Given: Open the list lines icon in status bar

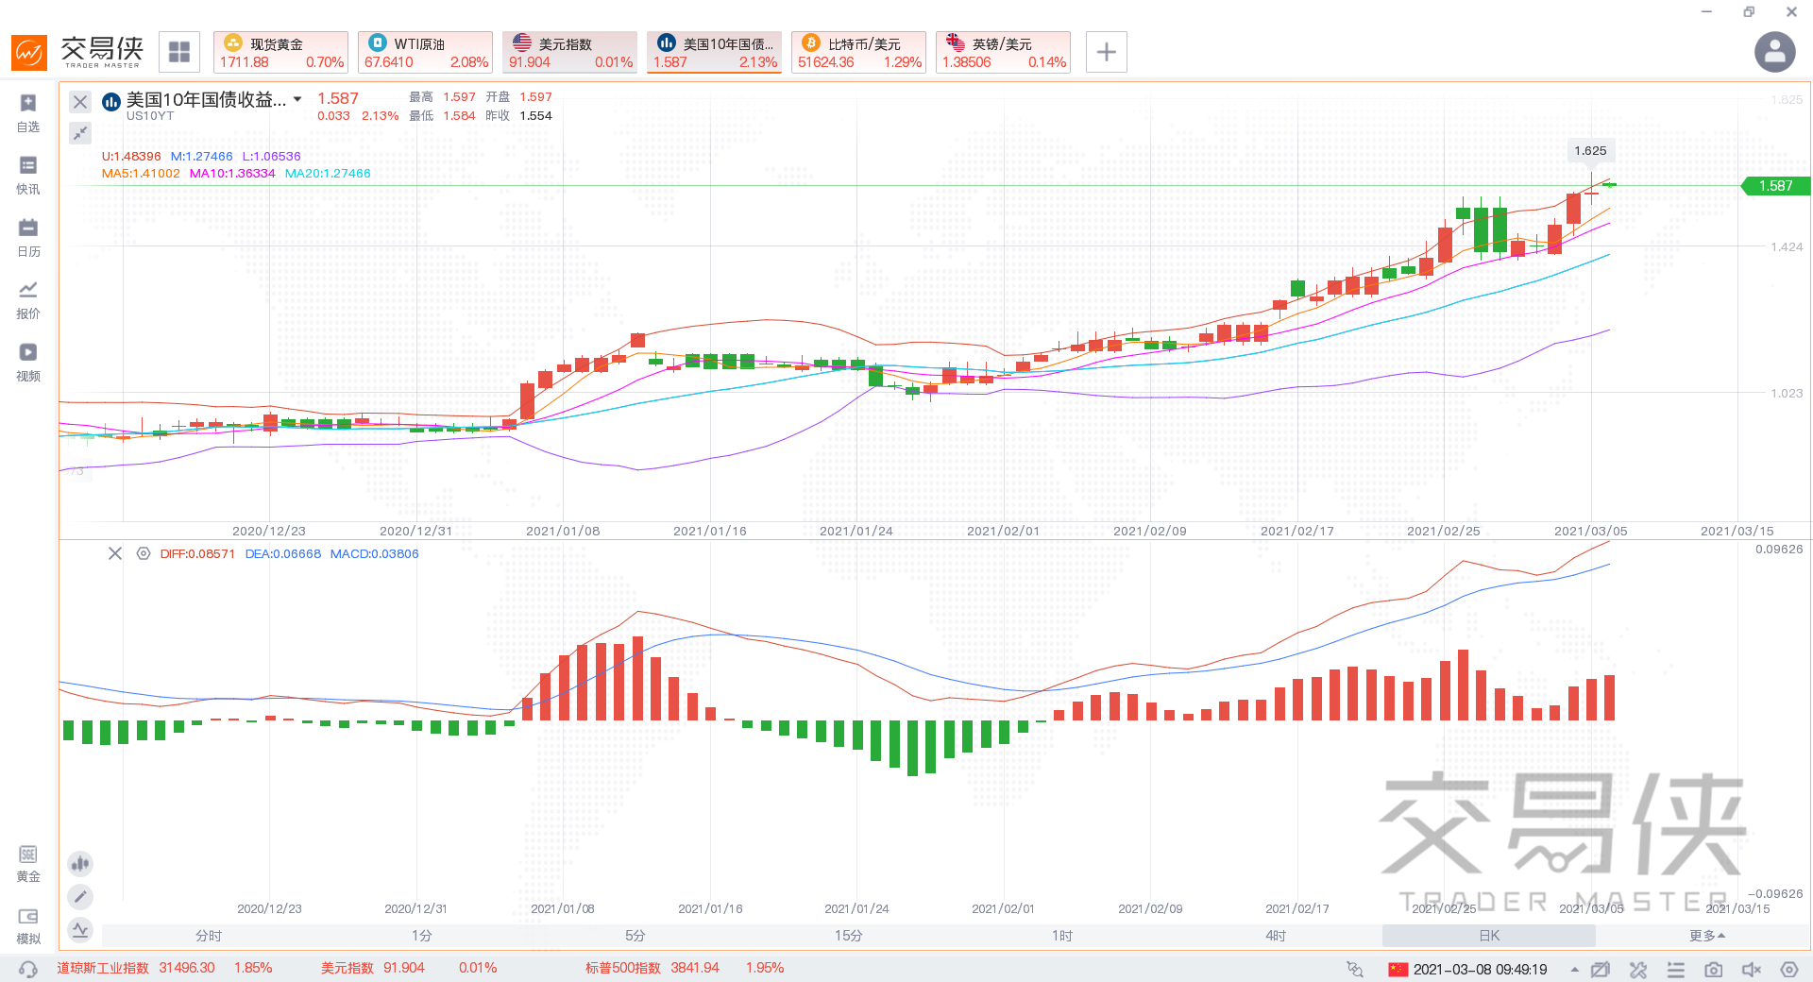Looking at the screenshot, I should [x=1676, y=969].
